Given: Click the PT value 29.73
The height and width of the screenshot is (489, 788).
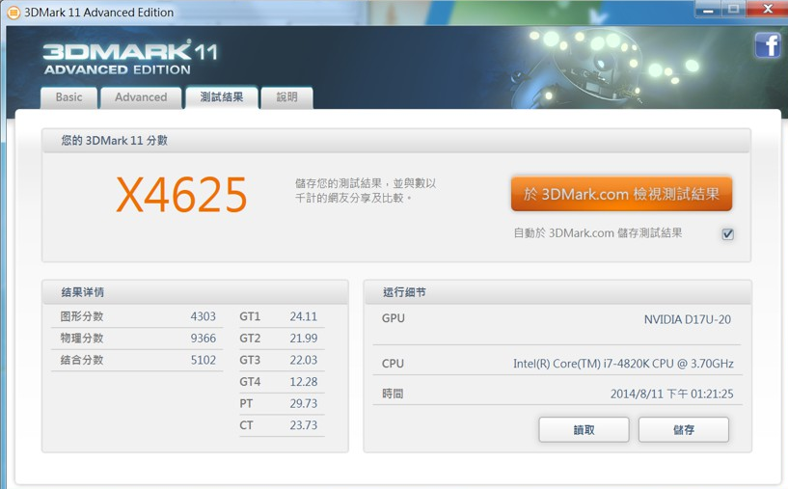Looking at the screenshot, I should [304, 403].
